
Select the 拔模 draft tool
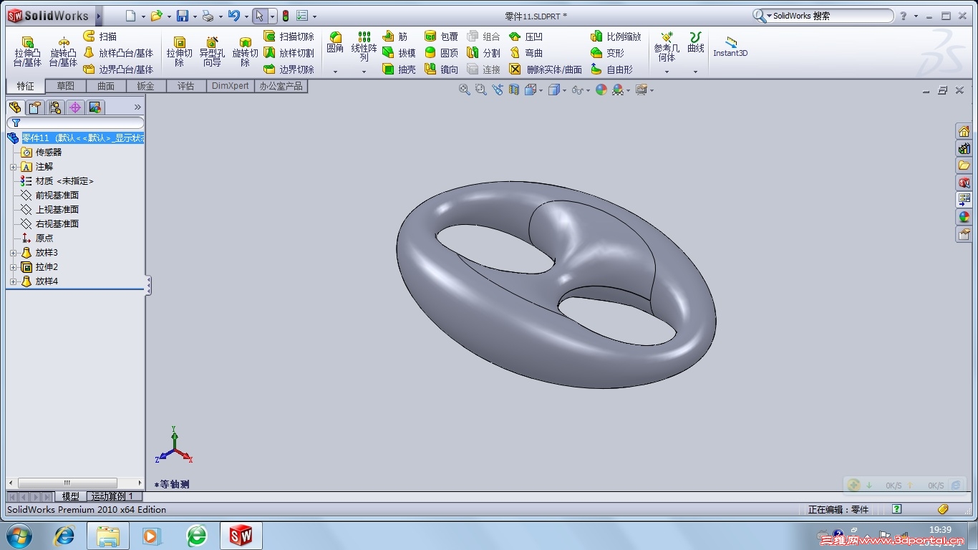click(399, 53)
